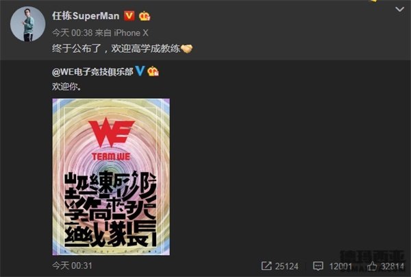Like the post with thumbs-up icon
The height and width of the screenshot is (277, 411).
click(x=372, y=266)
